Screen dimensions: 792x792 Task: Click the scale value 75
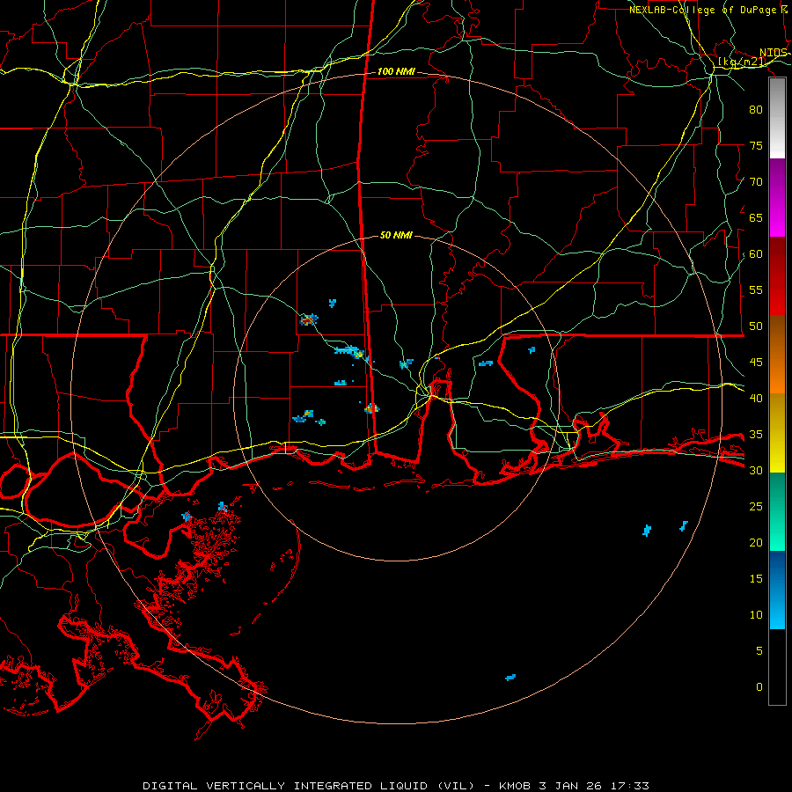click(x=756, y=145)
